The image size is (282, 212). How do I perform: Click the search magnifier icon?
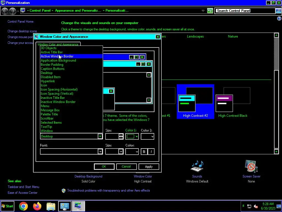pos(278,11)
